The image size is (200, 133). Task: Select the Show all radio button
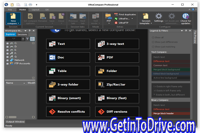pos(153,37)
